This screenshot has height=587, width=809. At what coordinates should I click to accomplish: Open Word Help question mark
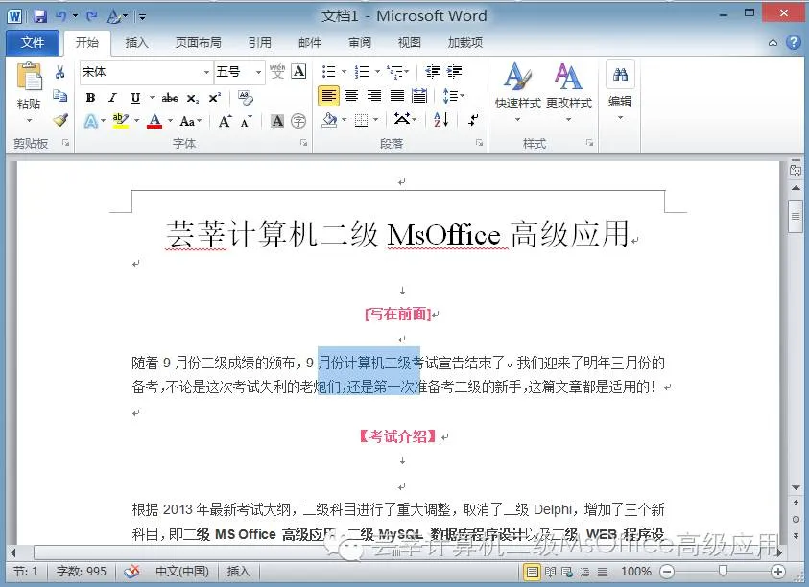(x=794, y=42)
